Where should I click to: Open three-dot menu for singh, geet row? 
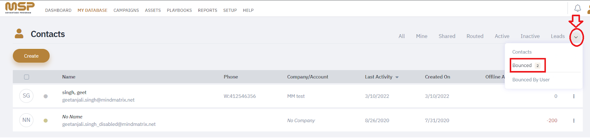(573, 96)
